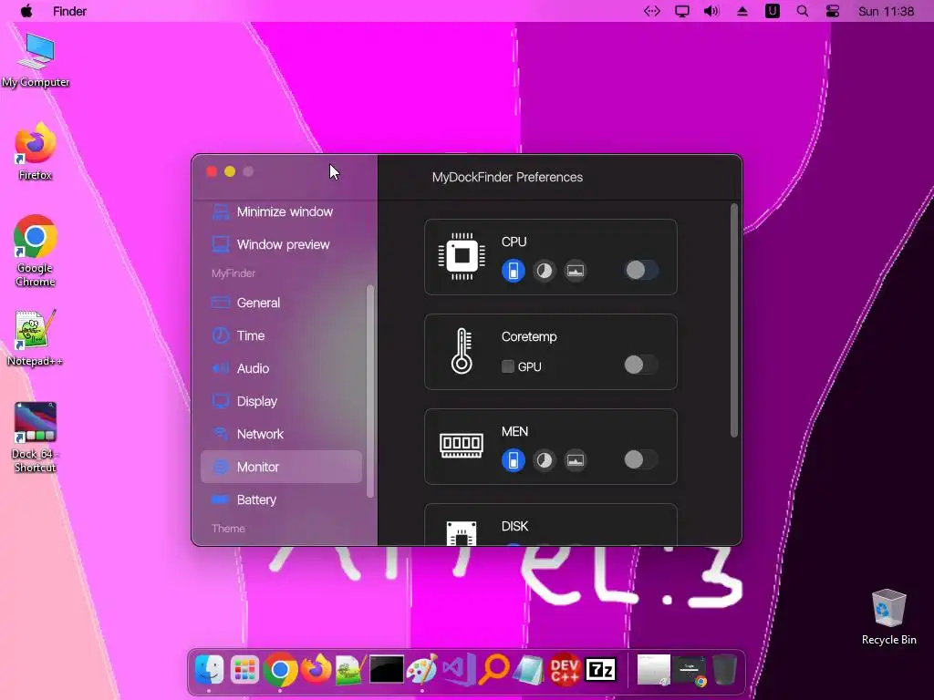Open Finder from the dock
The width and height of the screenshot is (934, 700).
[209, 670]
